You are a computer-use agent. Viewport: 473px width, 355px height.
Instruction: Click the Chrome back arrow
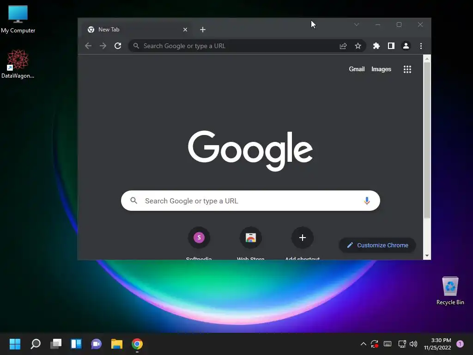click(x=88, y=46)
